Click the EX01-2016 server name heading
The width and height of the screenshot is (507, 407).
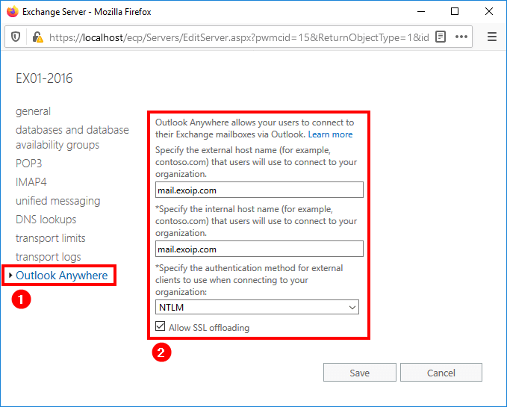[x=44, y=78]
